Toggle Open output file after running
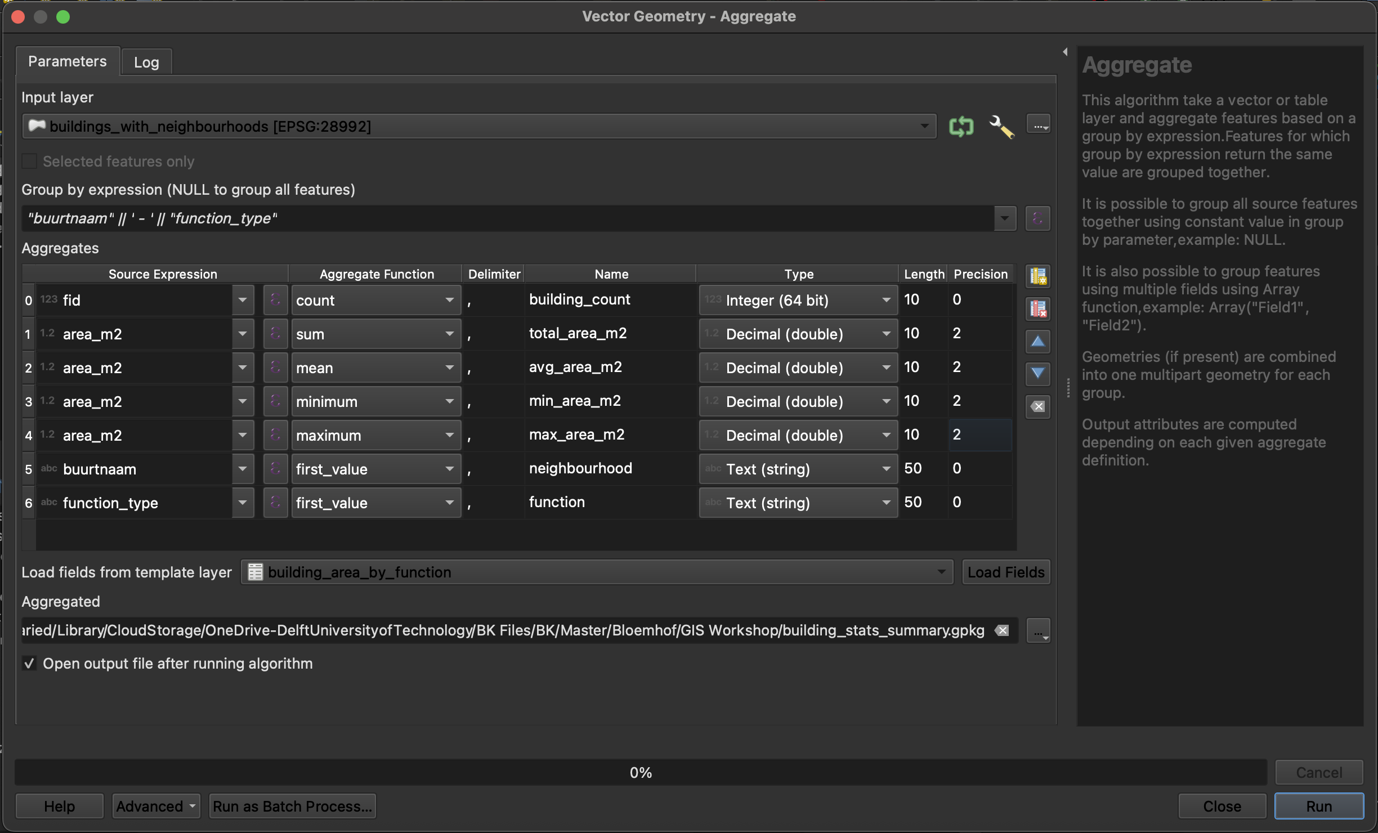Image resolution: width=1378 pixels, height=833 pixels. 29,664
